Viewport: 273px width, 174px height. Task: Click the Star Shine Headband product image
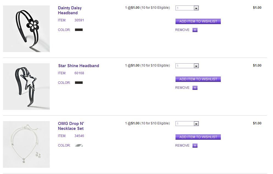[x=26, y=87]
